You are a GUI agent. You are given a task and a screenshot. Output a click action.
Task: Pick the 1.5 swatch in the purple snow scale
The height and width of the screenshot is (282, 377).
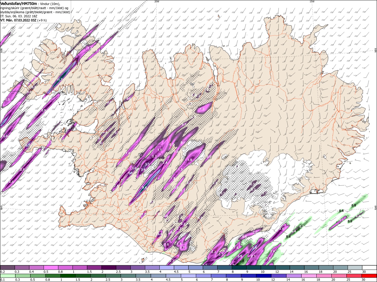pos(94,268)
